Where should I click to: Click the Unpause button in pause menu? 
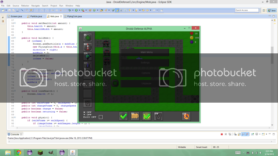click(145, 83)
